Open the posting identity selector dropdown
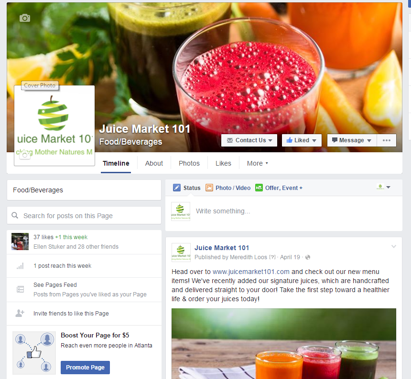Screen dimensions: 411x379 pyautogui.click(x=383, y=187)
